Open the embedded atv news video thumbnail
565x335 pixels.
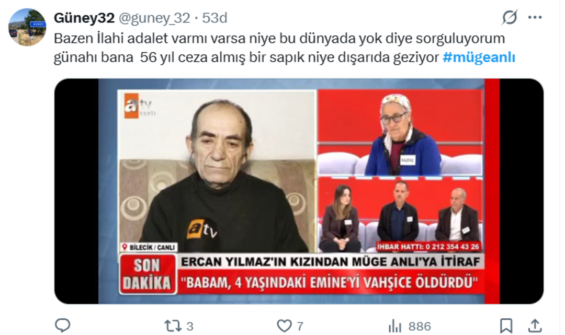[x=299, y=191]
